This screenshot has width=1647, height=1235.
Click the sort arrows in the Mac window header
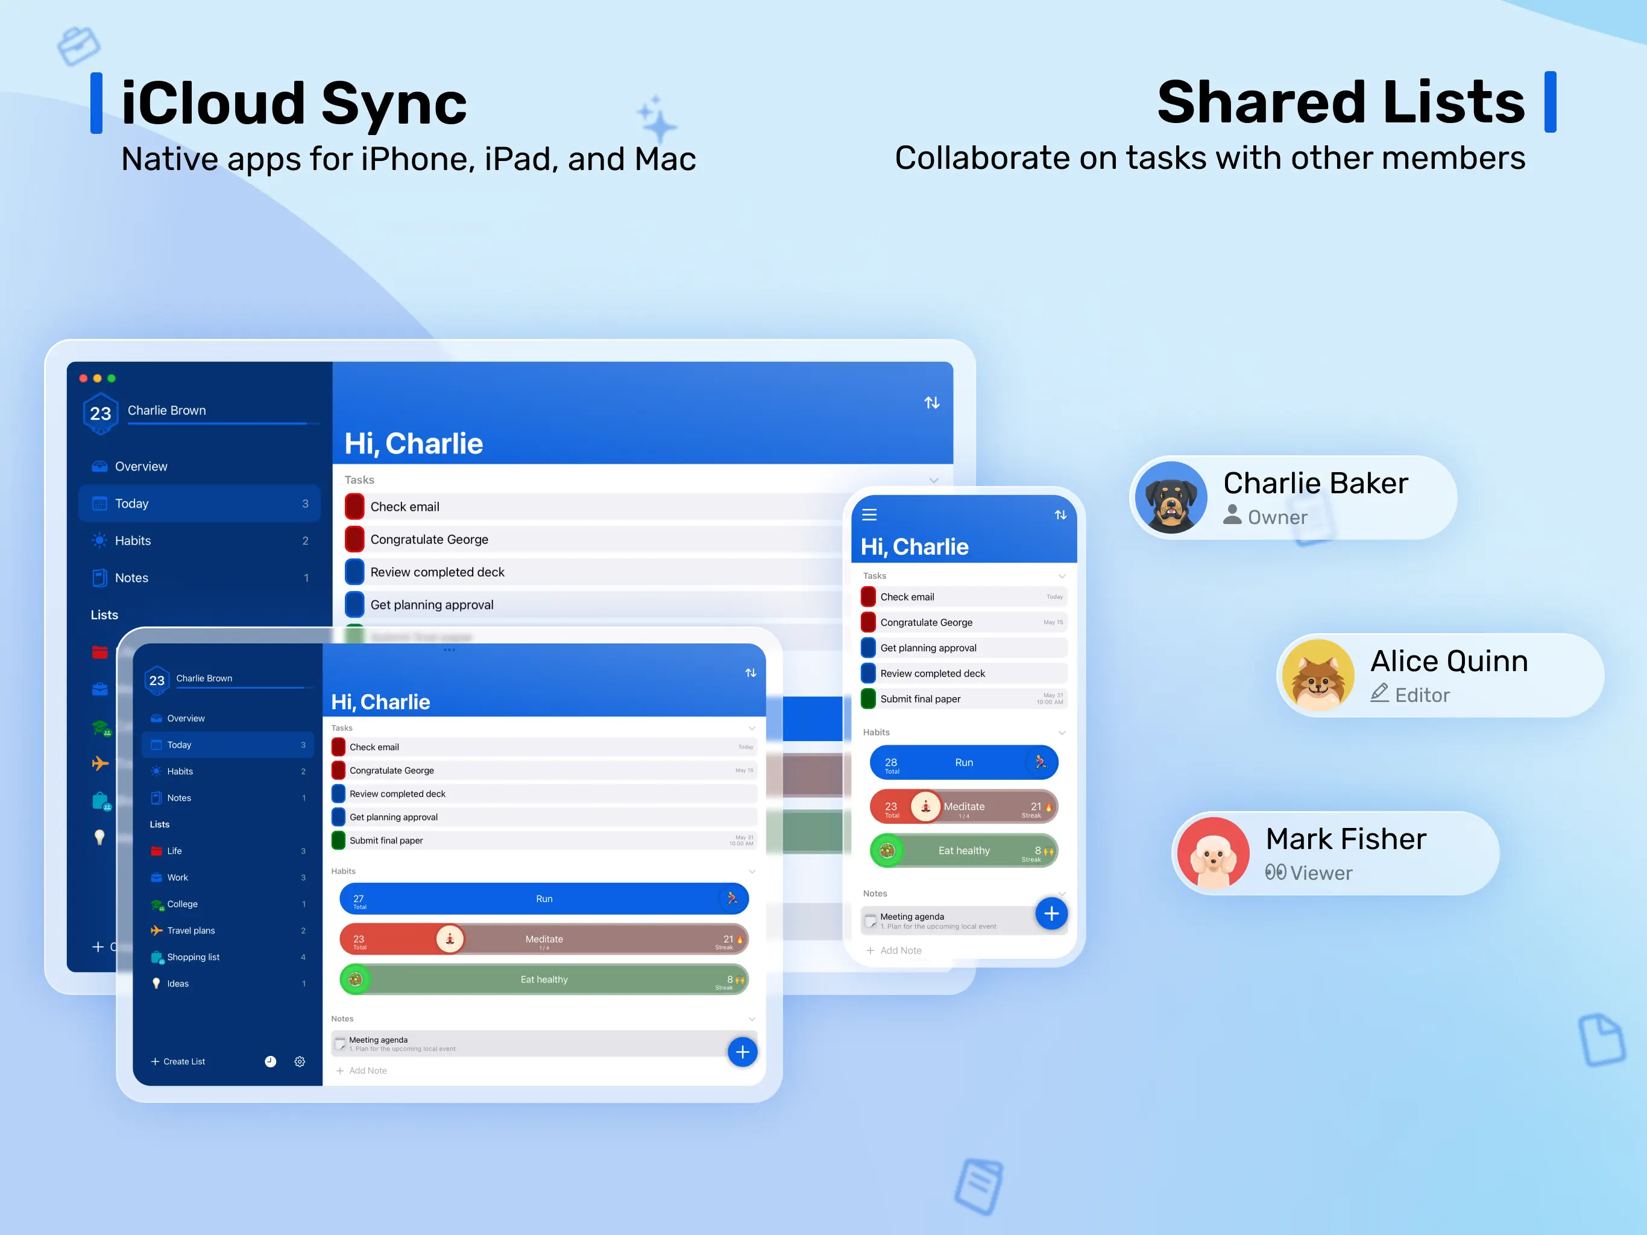coord(931,403)
